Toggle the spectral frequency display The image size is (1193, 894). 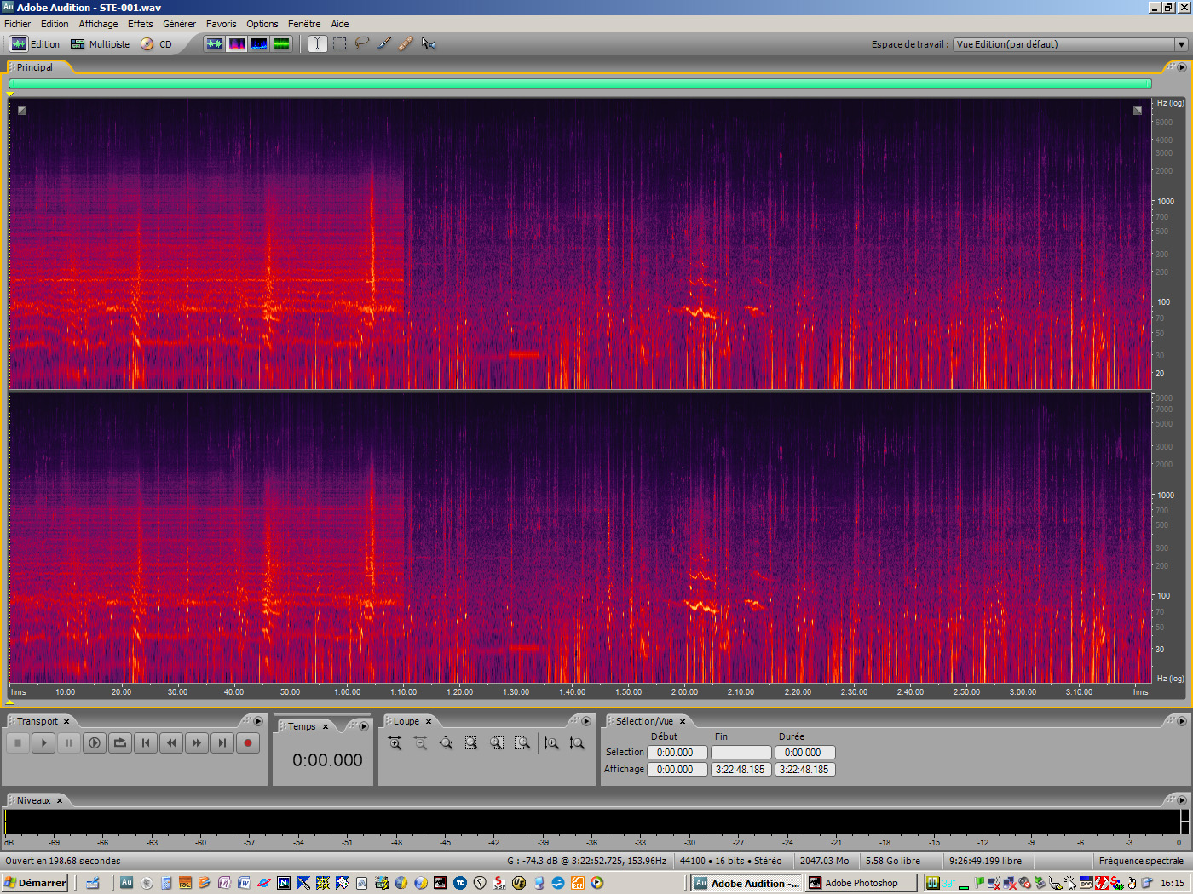(237, 43)
